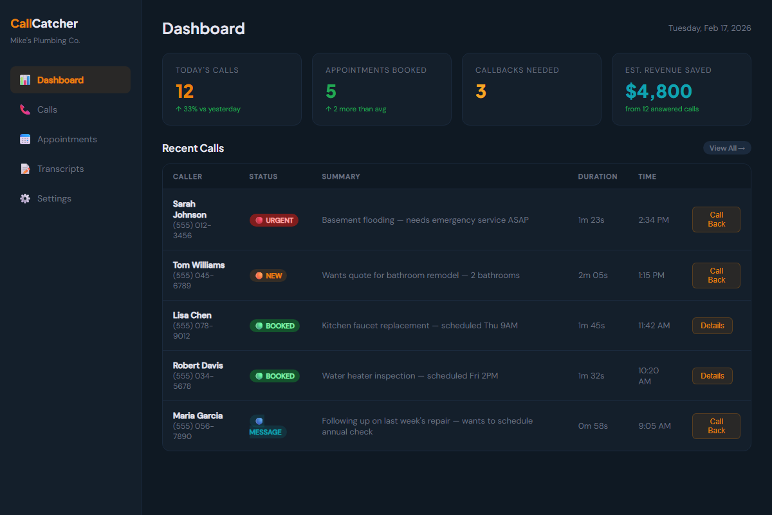Image resolution: width=772 pixels, height=515 pixels.
Task: Click the URGENT status badge on Sarah Johnson's call
Action: click(274, 220)
